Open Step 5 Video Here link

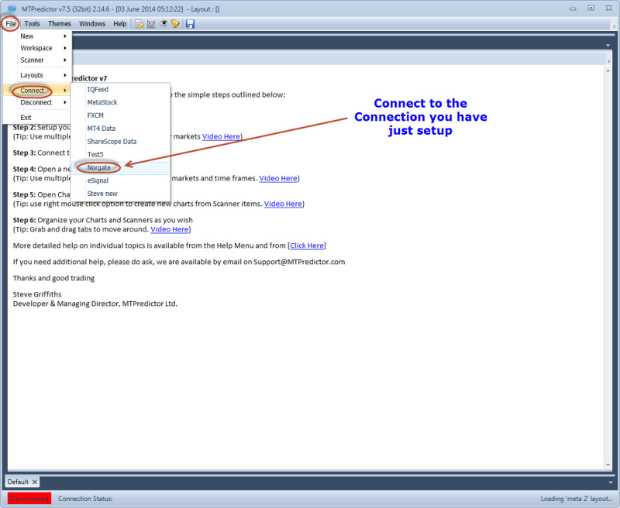click(283, 204)
